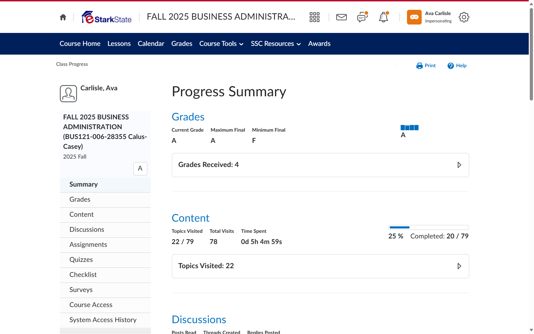Click the orange impersonation avatar icon
The width and height of the screenshot is (534, 334).
[414, 17]
